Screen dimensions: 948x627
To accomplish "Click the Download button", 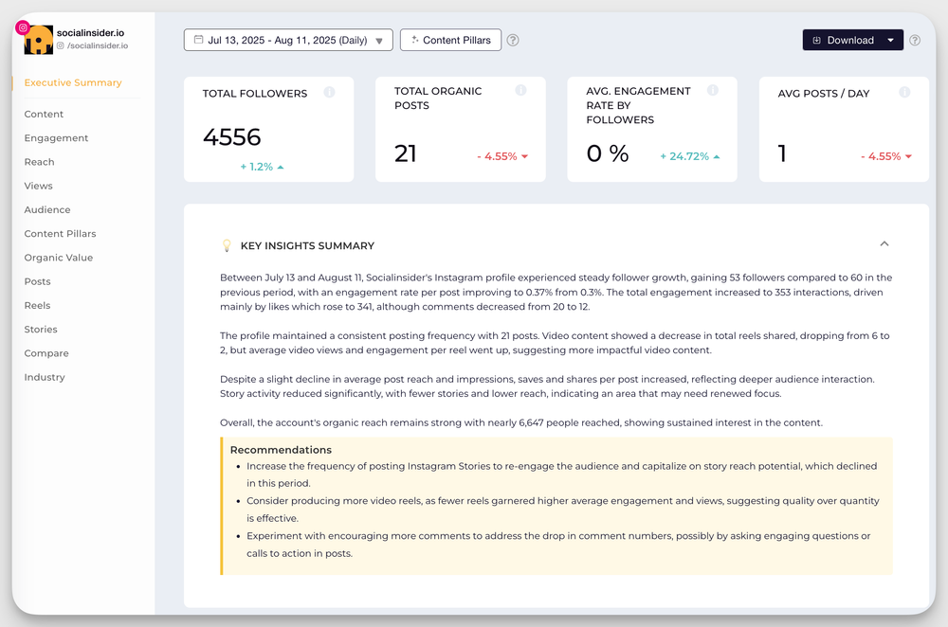I will point(842,40).
